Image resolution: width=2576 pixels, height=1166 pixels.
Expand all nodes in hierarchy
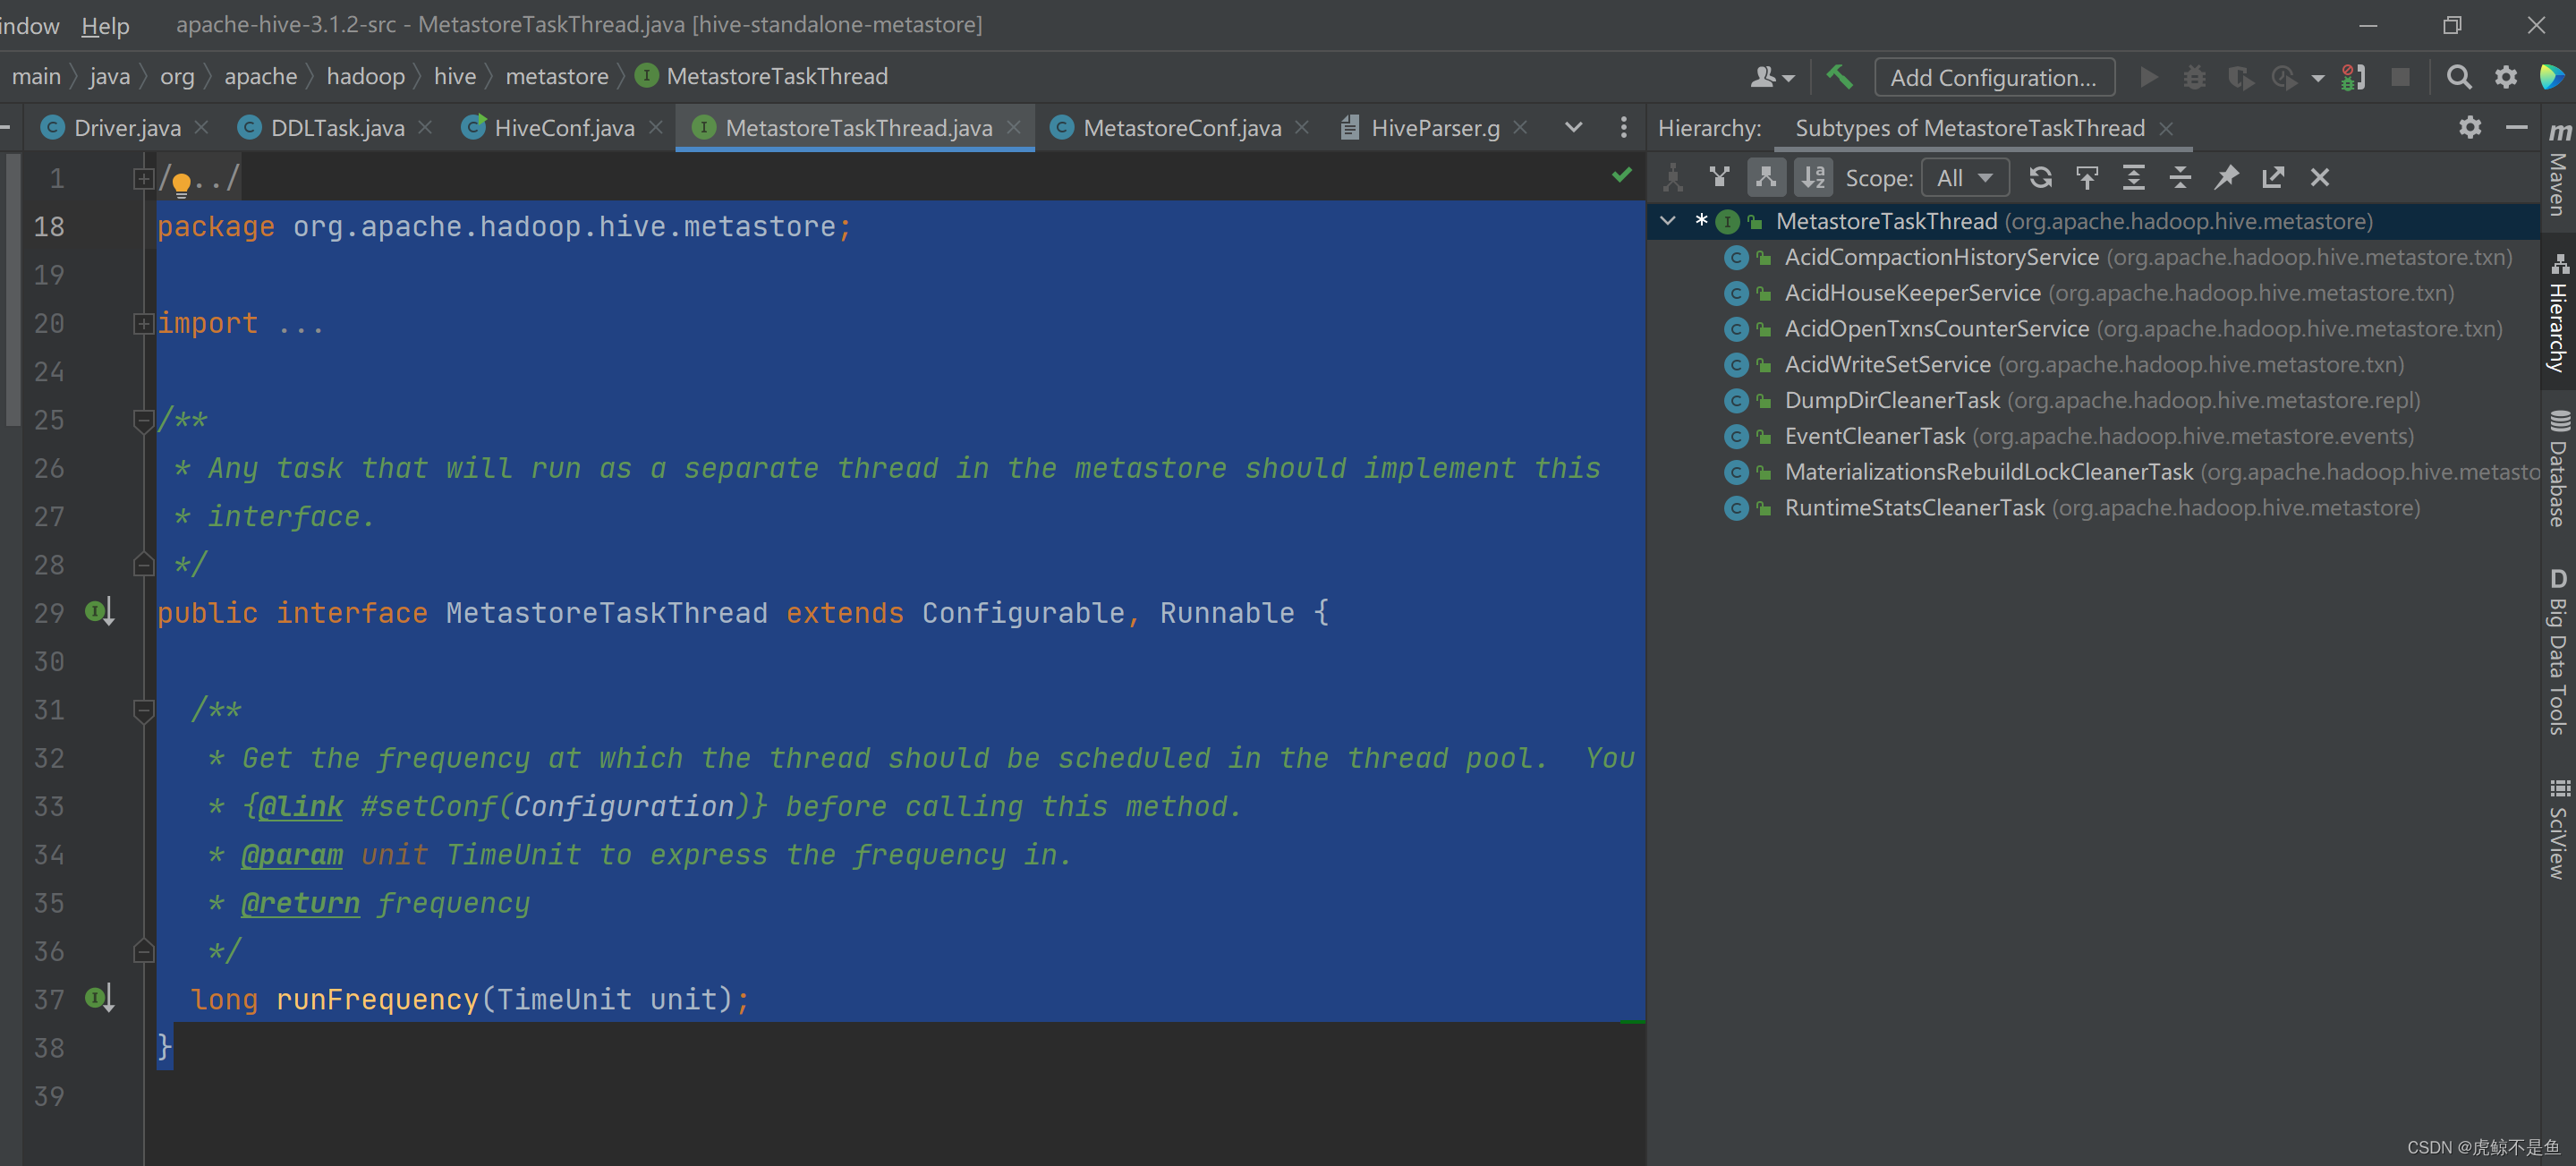click(x=2134, y=178)
